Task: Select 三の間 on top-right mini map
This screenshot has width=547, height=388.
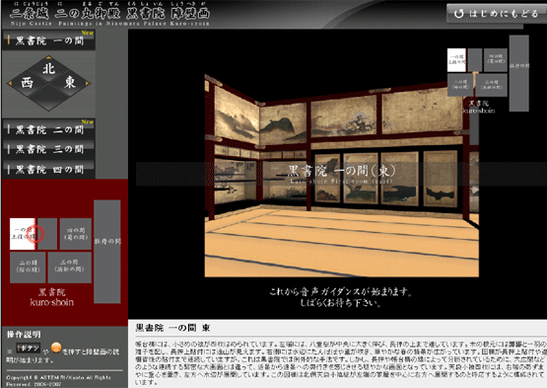Action: [491, 85]
